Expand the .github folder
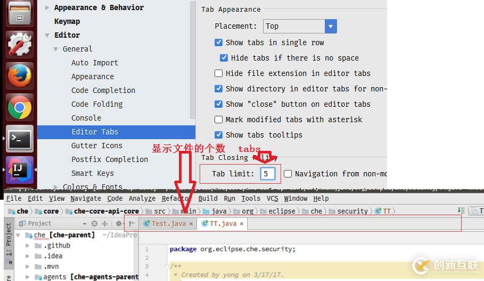Viewport: 484px width, 281px height. [28, 245]
